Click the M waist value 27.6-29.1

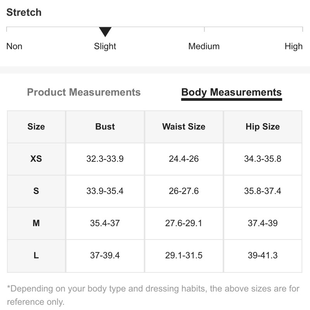184,223
